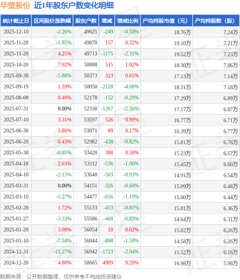Viewport: 240px width, 280px height.
Task: Click the 户均持股数（股） column header
Action: [216, 21]
